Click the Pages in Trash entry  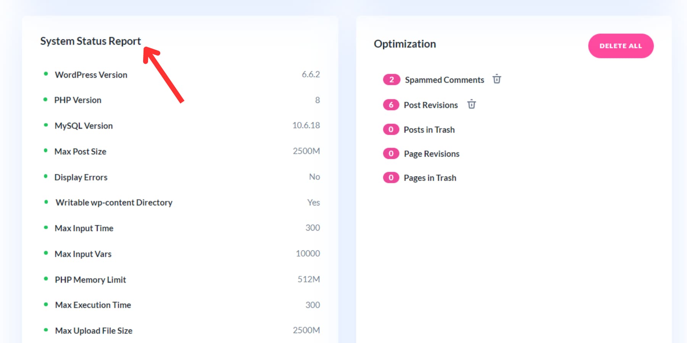click(x=429, y=178)
